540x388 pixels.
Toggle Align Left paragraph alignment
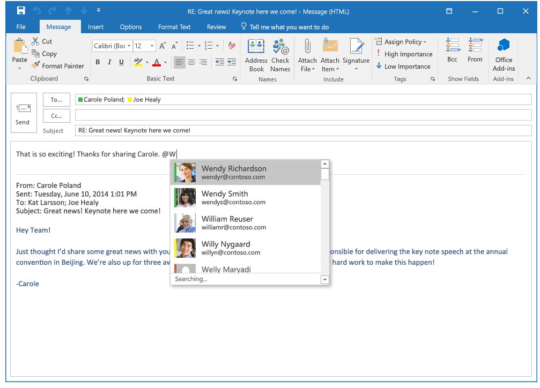(x=180, y=62)
